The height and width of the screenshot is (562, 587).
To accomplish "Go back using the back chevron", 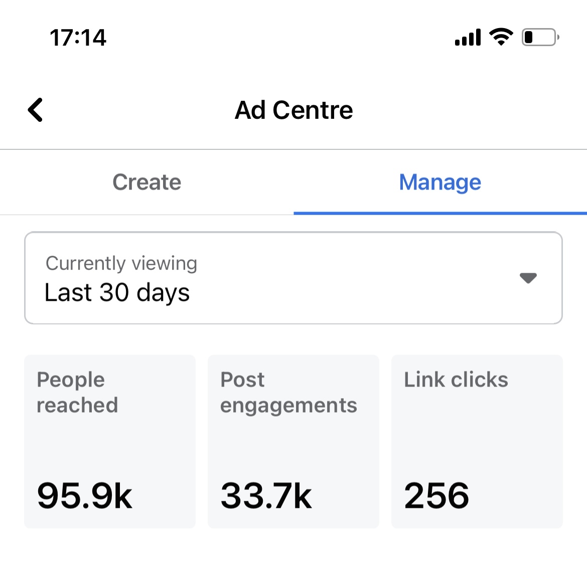I will pyautogui.click(x=36, y=110).
